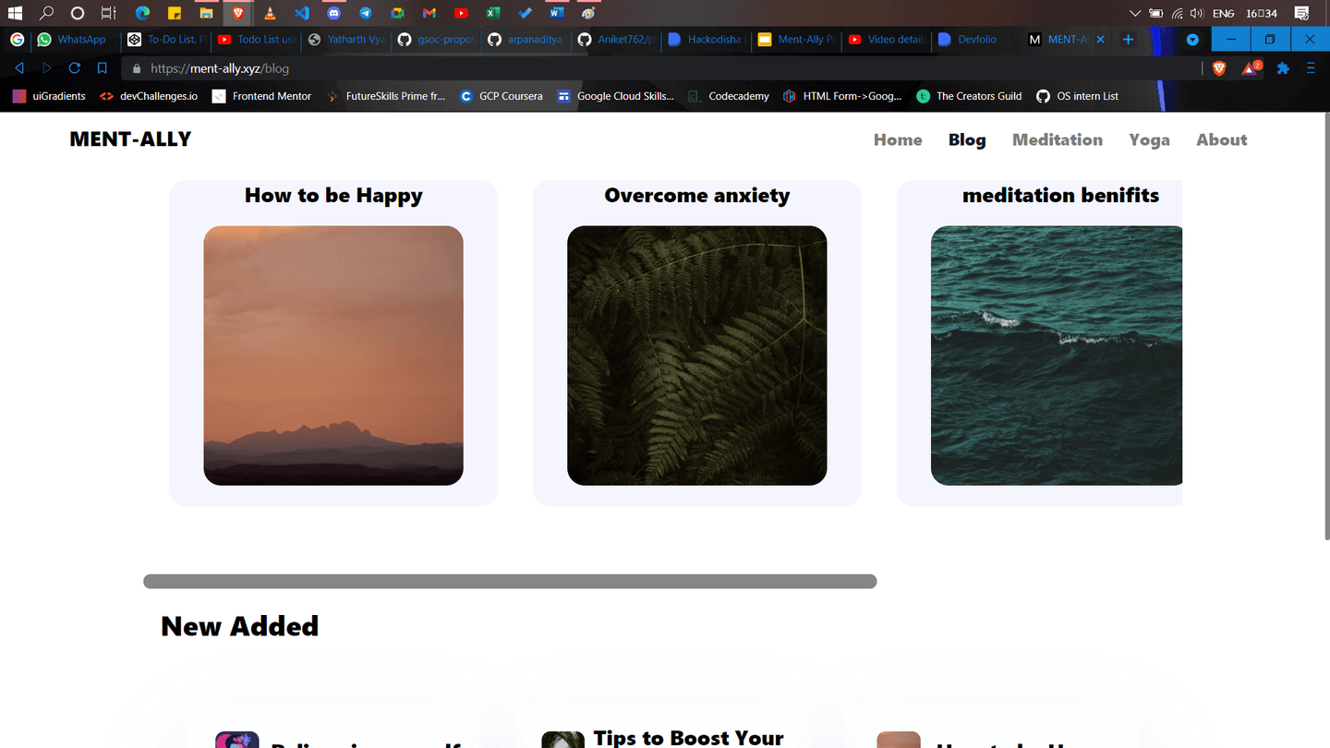Open Excel from the taskbar
Screen dimensions: 1330x748
[x=493, y=13]
